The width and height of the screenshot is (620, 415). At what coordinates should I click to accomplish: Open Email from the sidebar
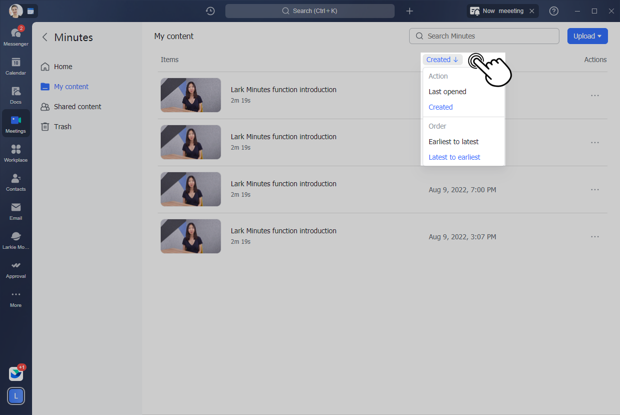[16, 211]
